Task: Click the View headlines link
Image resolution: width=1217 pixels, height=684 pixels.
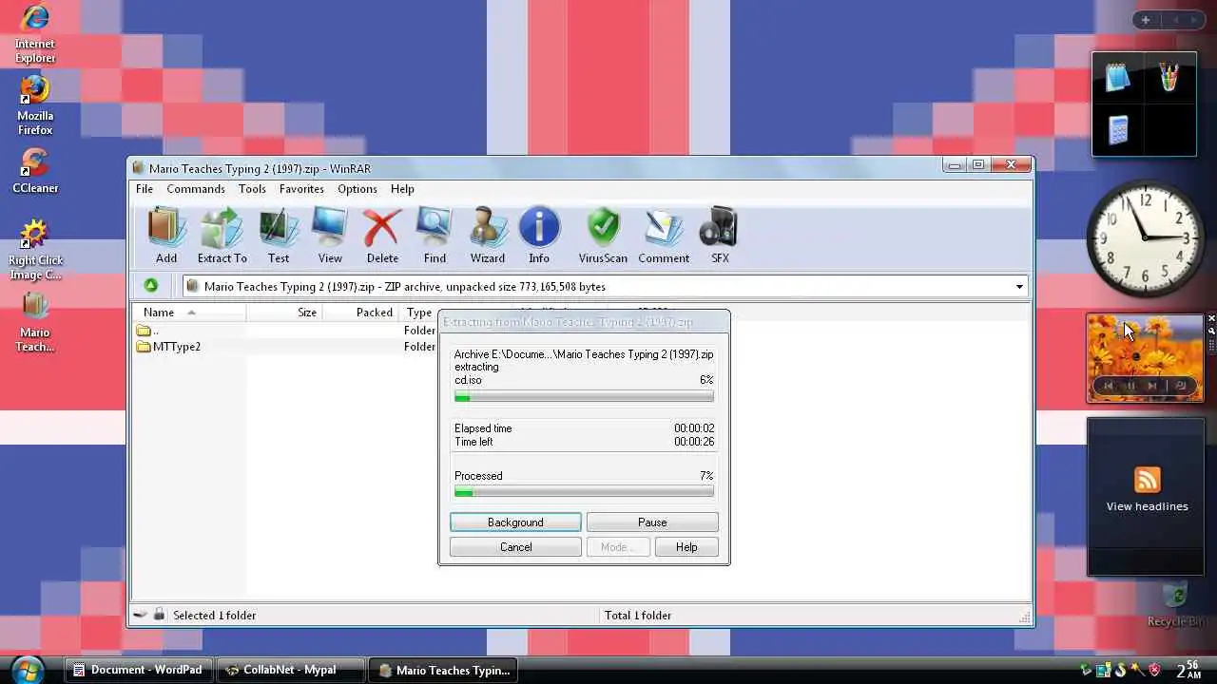Action: click(1148, 506)
